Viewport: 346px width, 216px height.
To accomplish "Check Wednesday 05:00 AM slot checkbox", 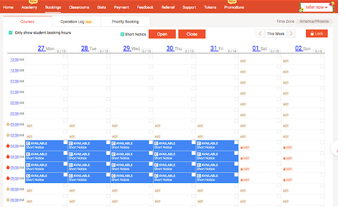I will (x=151, y=164).
